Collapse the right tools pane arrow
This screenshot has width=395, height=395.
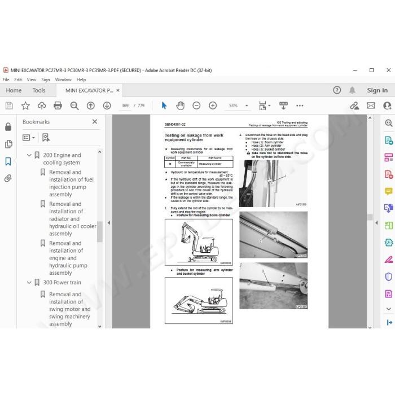376,223
